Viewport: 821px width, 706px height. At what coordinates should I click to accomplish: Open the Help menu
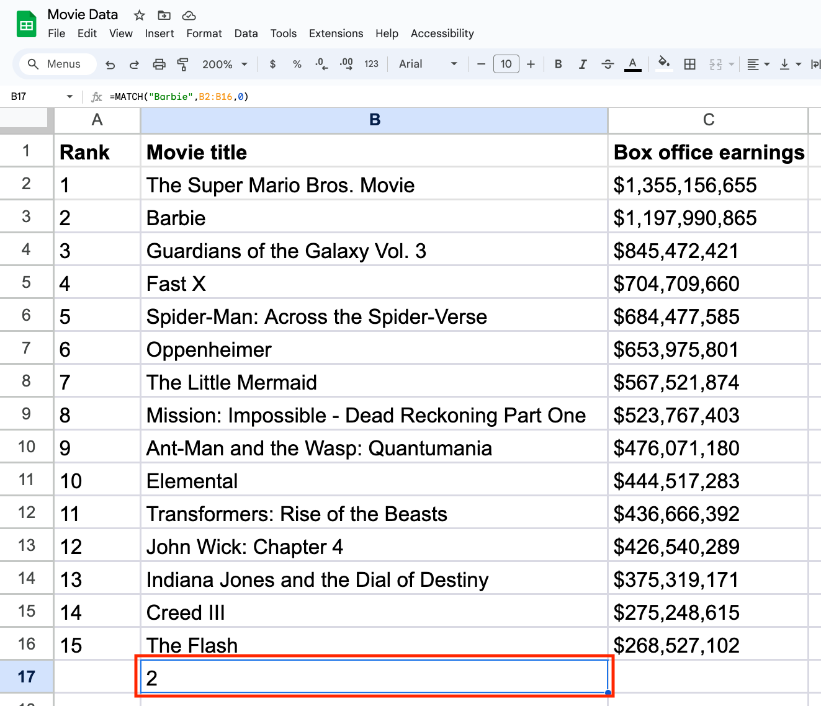[x=387, y=34]
